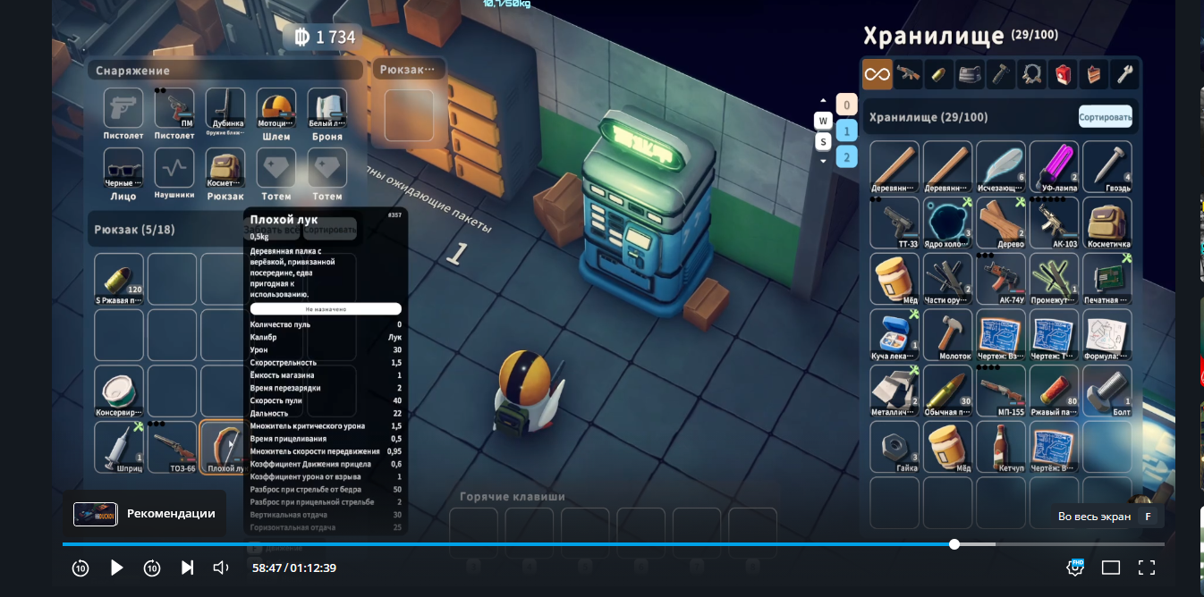This screenshot has width=1204, height=597.
Task: Select the Металлич… scrap item
Action: point(895,391)
